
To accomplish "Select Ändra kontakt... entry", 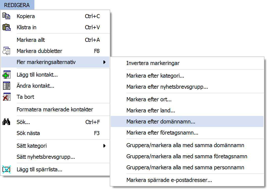I will pos(55,86).
